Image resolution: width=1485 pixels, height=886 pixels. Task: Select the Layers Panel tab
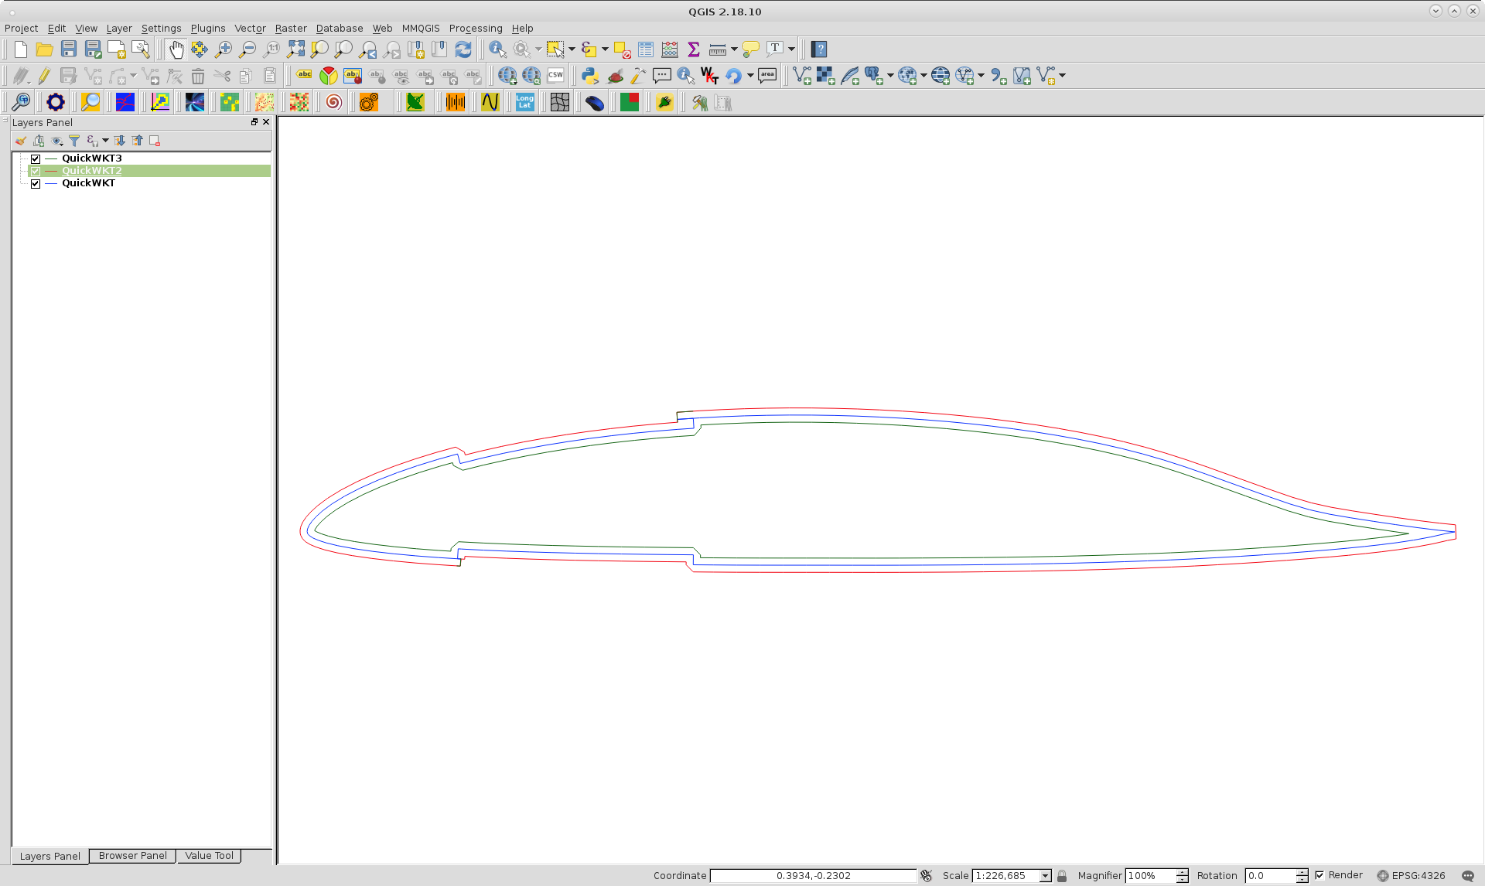49,856
